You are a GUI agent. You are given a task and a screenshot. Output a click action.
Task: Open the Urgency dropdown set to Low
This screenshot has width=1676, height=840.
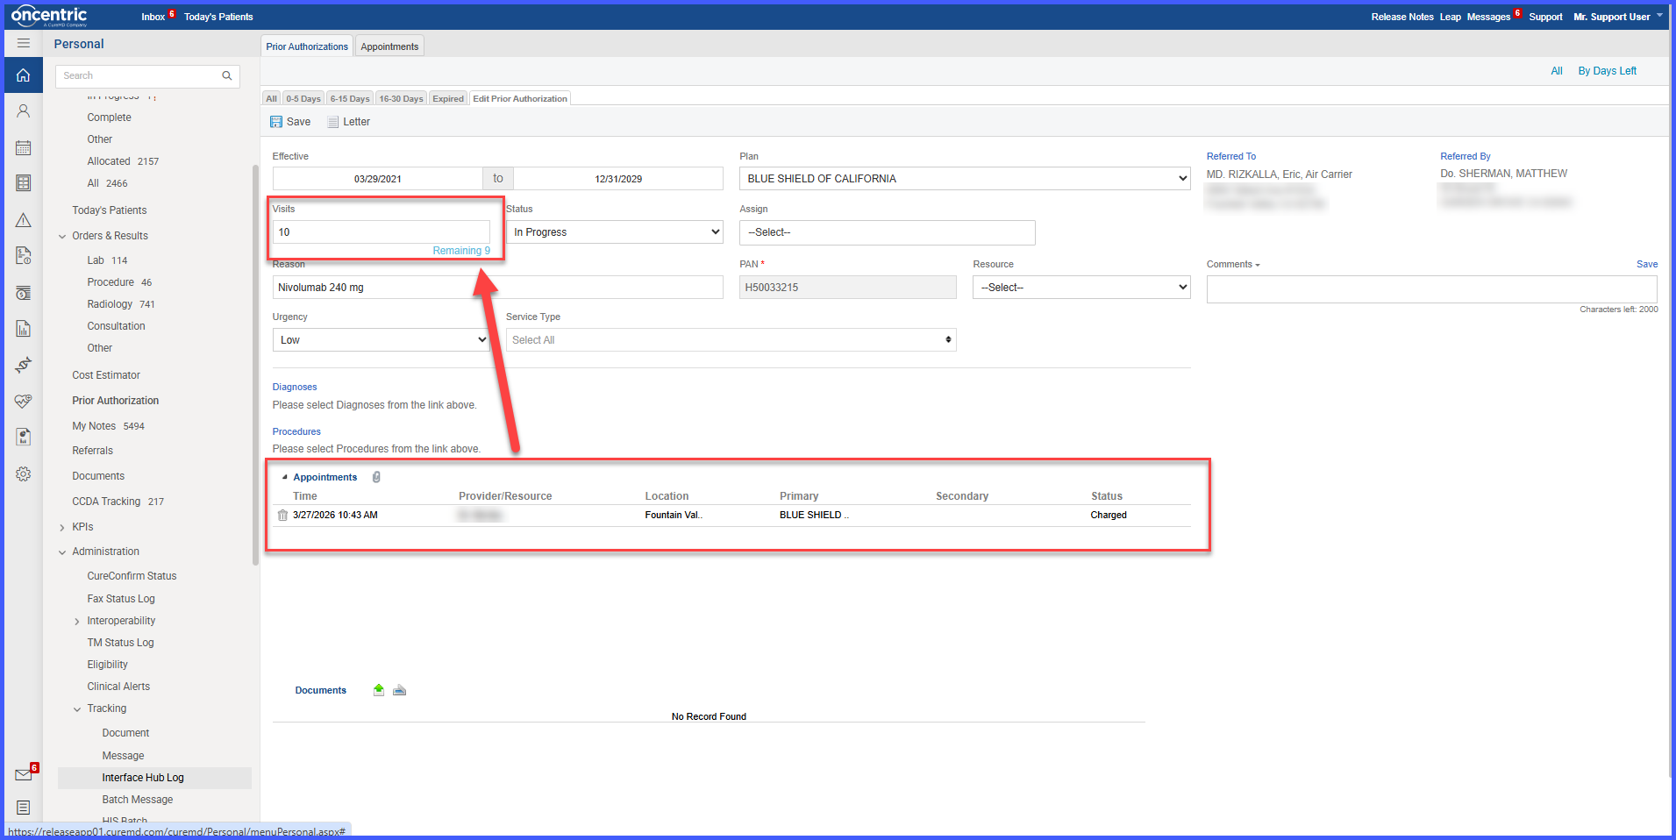[381, 340]
